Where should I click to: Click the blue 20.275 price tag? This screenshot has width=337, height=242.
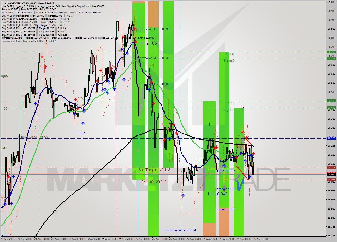tap(331, 138)
